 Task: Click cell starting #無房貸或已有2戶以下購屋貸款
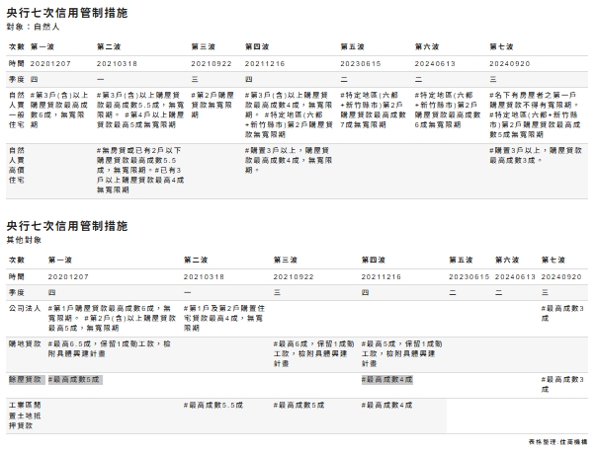140,170
